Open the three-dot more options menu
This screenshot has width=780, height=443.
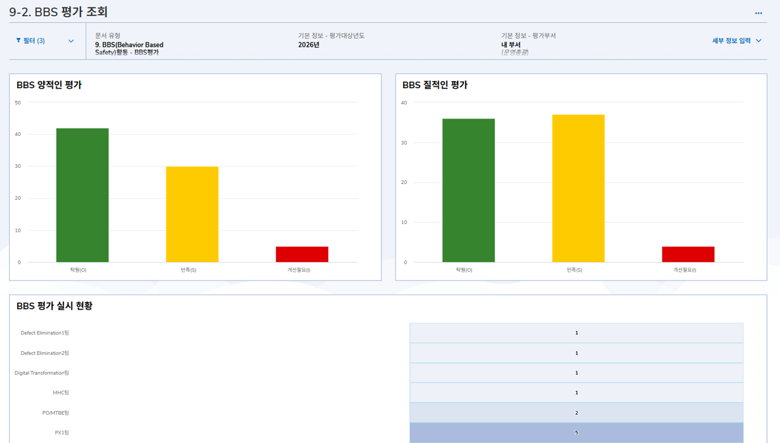pos(758,13)
